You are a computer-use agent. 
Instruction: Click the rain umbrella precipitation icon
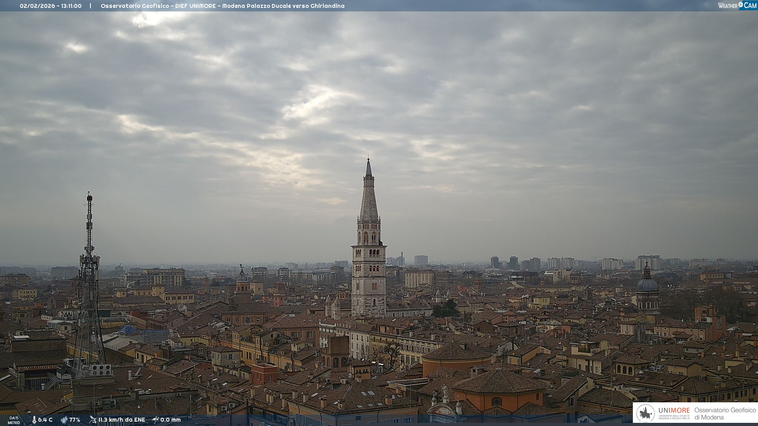pyautogui.click(x=156, y=420)
